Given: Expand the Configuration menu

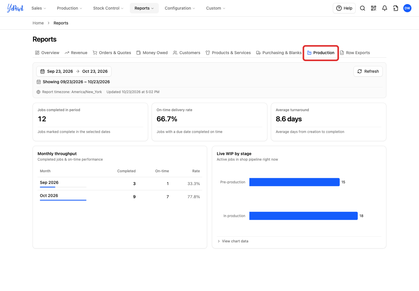Looking at the screenshot, I should pos(180,8).
